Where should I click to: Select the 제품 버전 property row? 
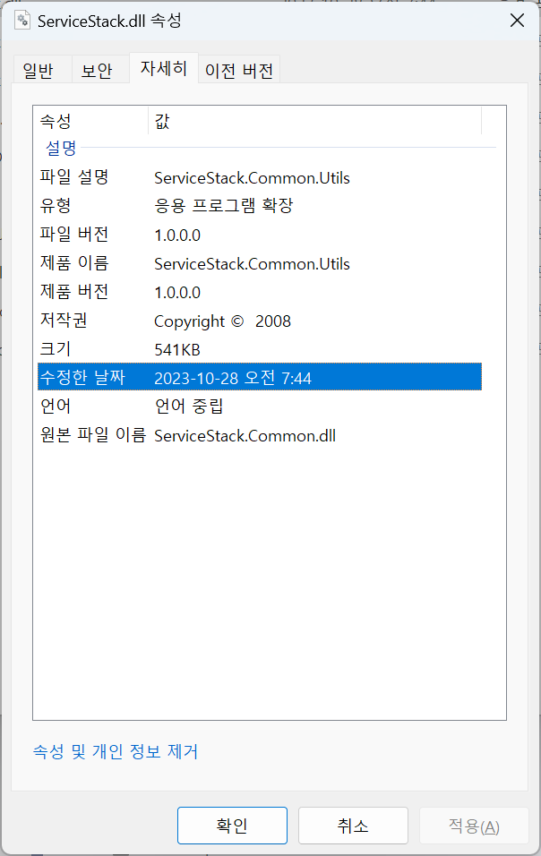pyautogui.click(x=260, y=292)
